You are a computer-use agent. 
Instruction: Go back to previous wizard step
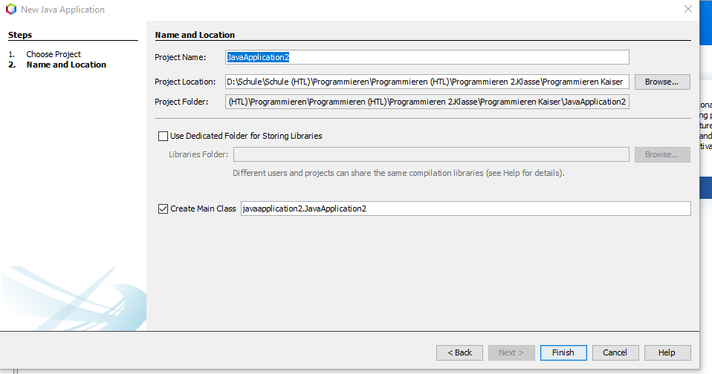pos(459,352)
